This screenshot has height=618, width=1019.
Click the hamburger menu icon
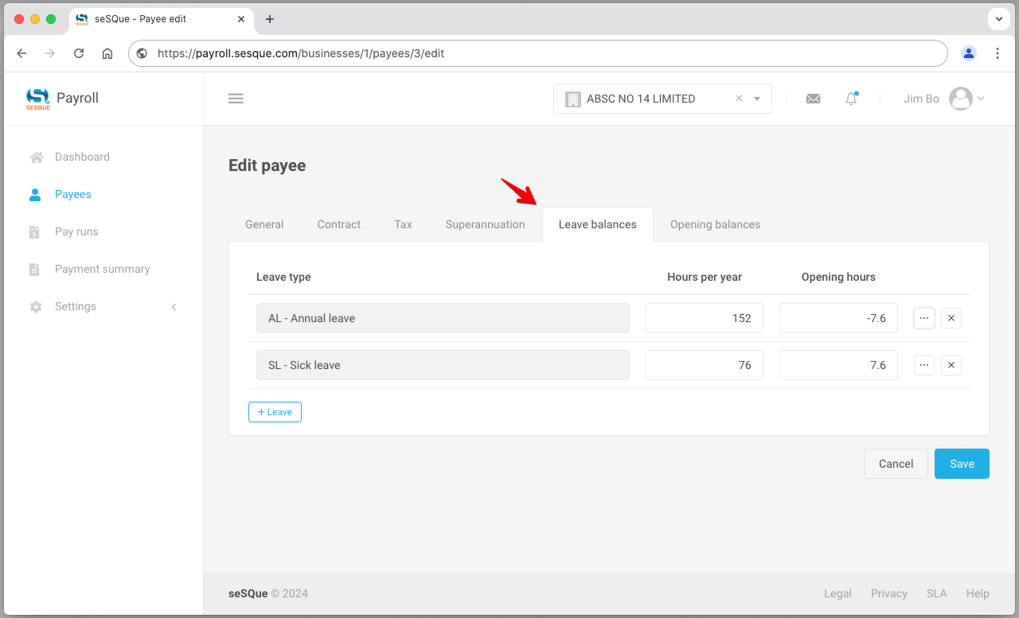236,99
